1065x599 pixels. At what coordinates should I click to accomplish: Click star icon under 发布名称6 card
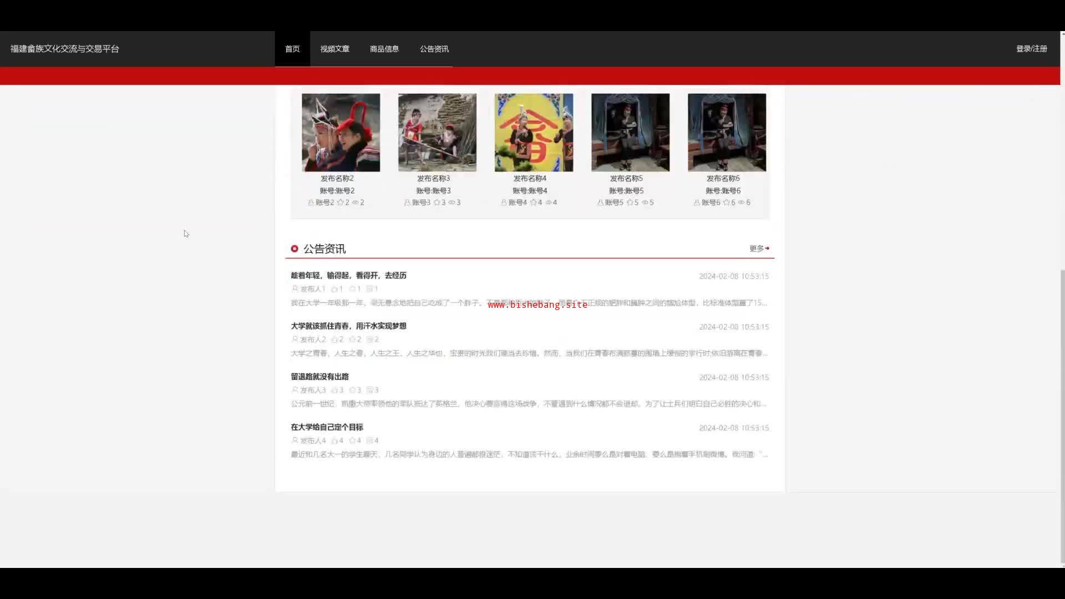coord(726,202)
